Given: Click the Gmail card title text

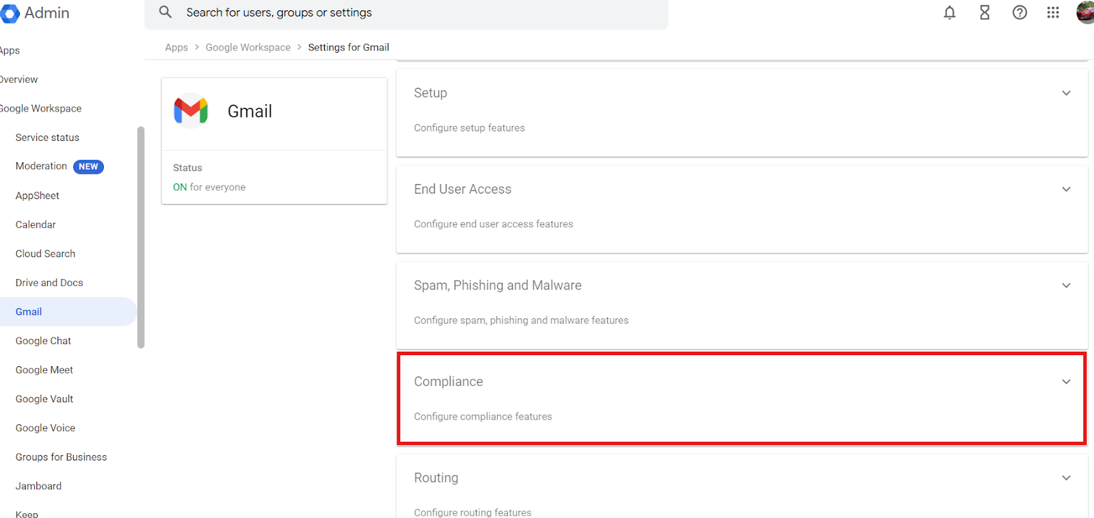Looking at the screenshot, I should (x=250, y=112).
